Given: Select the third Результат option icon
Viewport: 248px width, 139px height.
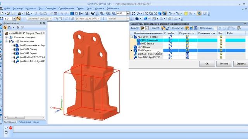Looking at the screenshot, I should point(196,28).
